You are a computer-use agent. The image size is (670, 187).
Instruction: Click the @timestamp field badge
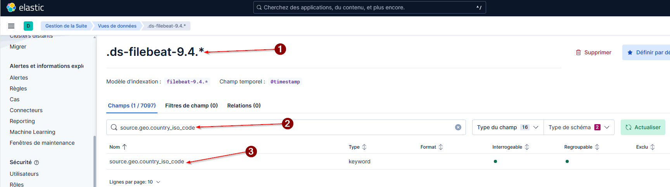coord(285,81)
